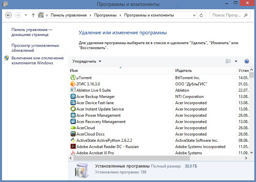The height and width of the screenshot is (182, 256).
Task: Click the Ableton Live 9 Suite icon
Action: point(73,90)
